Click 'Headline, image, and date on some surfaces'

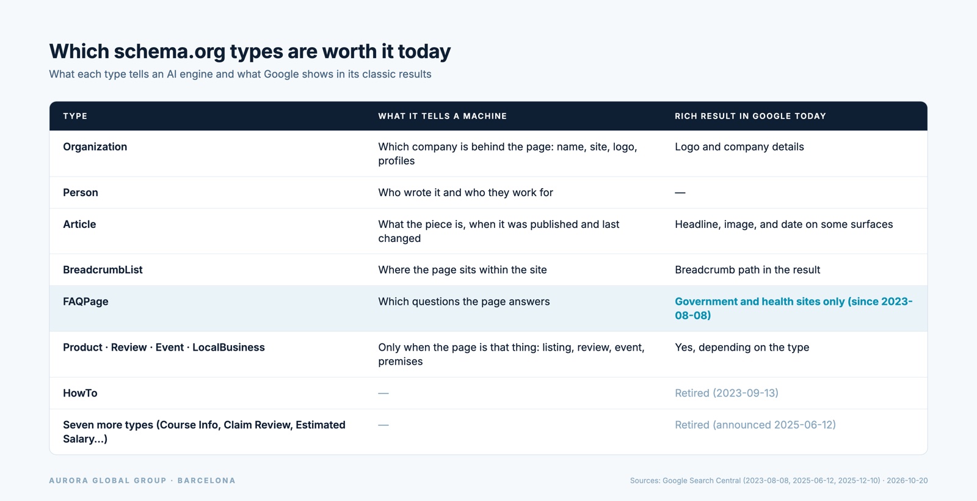(783, 224)
